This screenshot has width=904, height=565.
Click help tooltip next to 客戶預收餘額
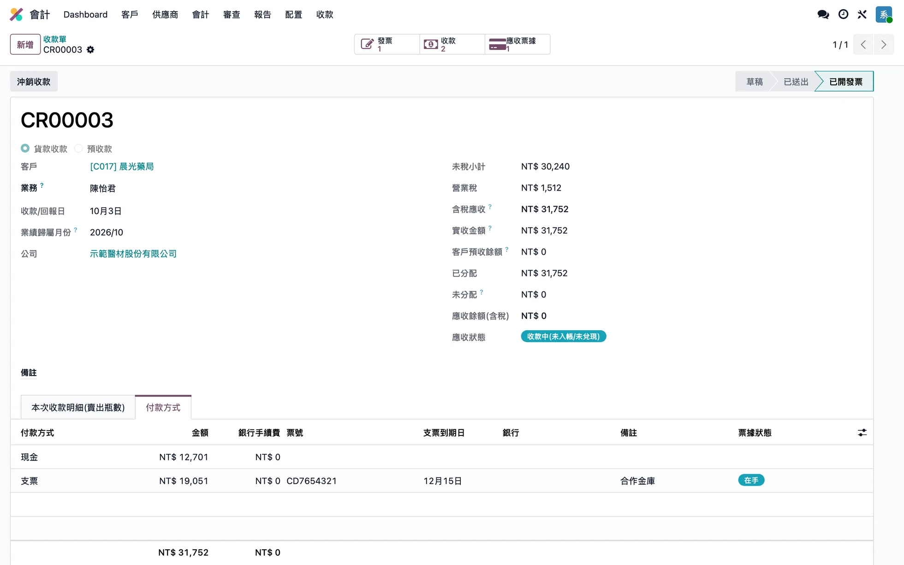(506, 250)
